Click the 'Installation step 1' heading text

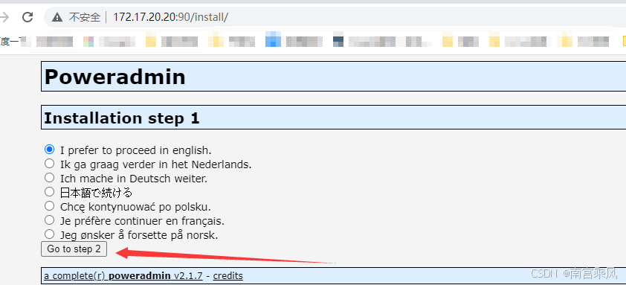pos(122,118)
